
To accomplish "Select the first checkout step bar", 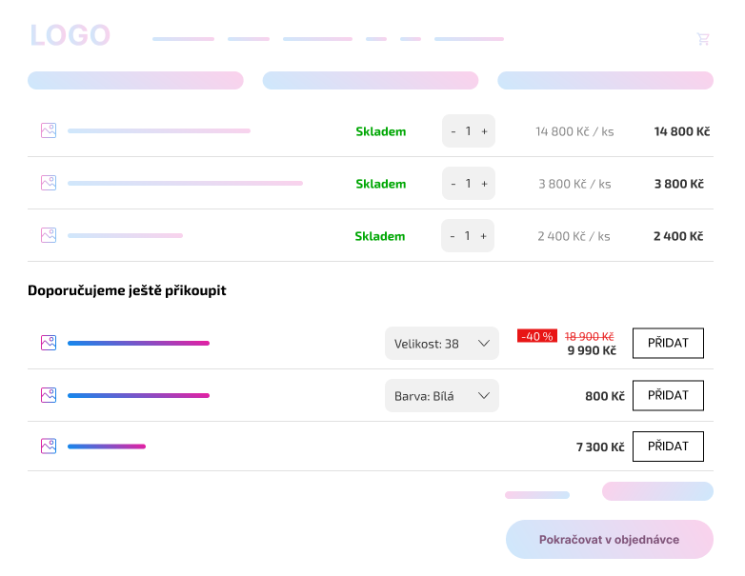I will [x=135, y=80].
